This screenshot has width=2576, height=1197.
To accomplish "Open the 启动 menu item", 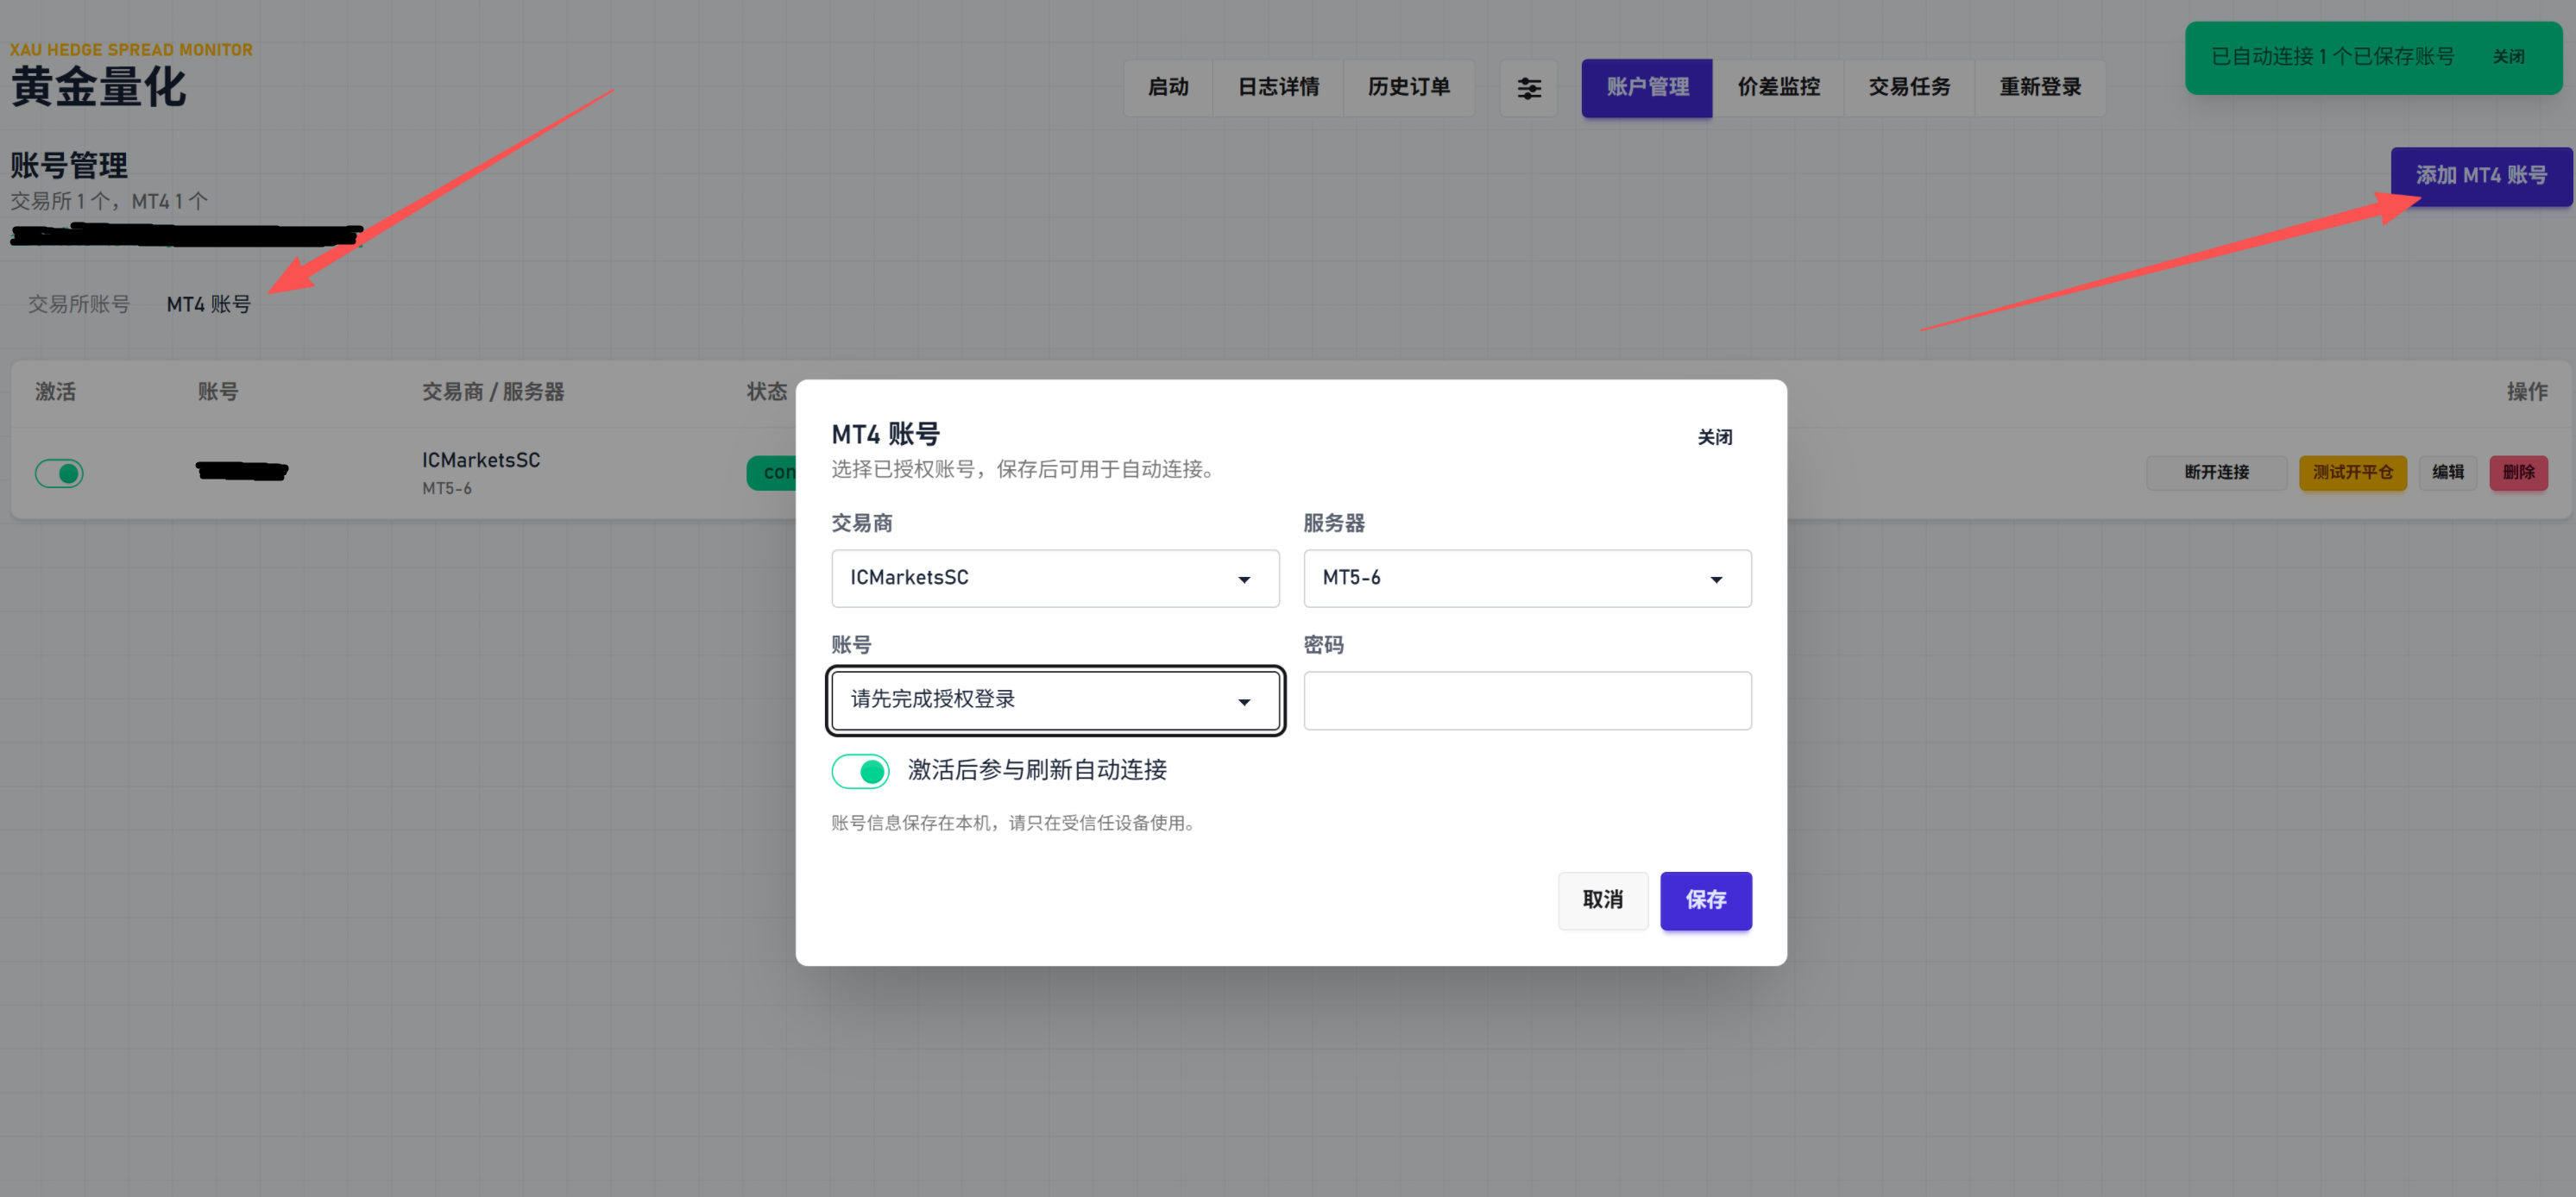I will (1167, 88).
